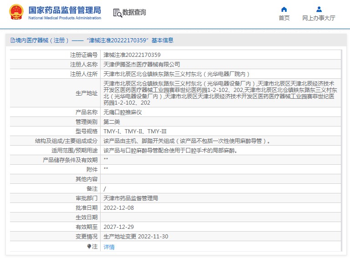Open the 详情 link
Screen dimensions: 350x258
(109, 247)
